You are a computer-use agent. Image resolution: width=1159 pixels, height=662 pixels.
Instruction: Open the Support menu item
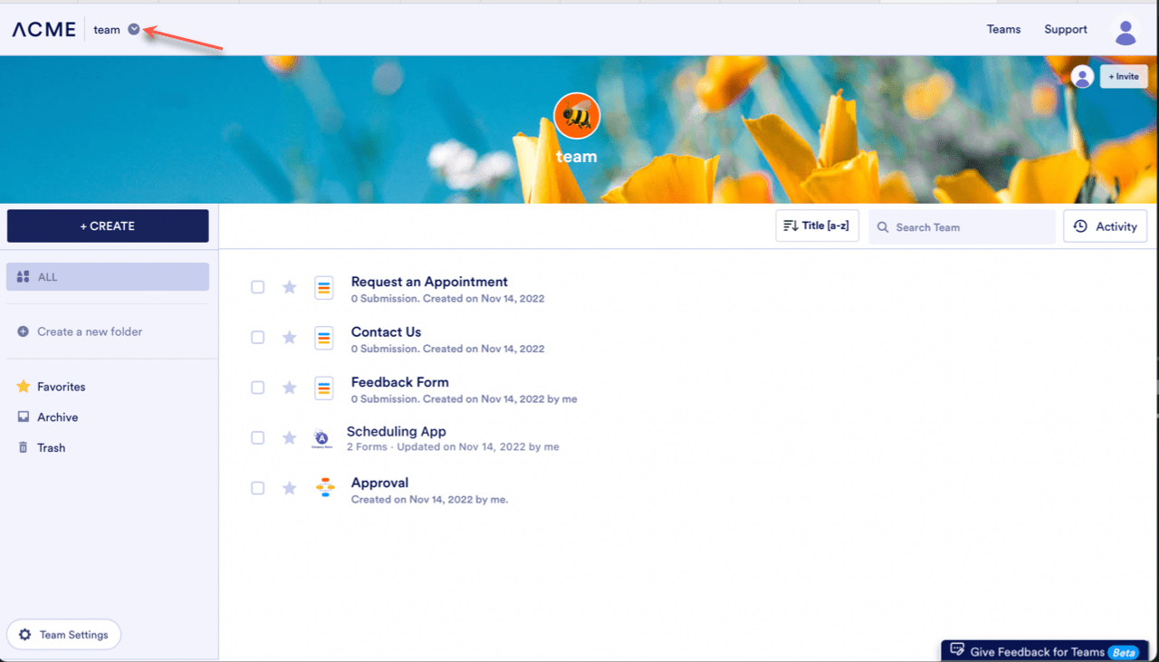tap(1066, 29)
